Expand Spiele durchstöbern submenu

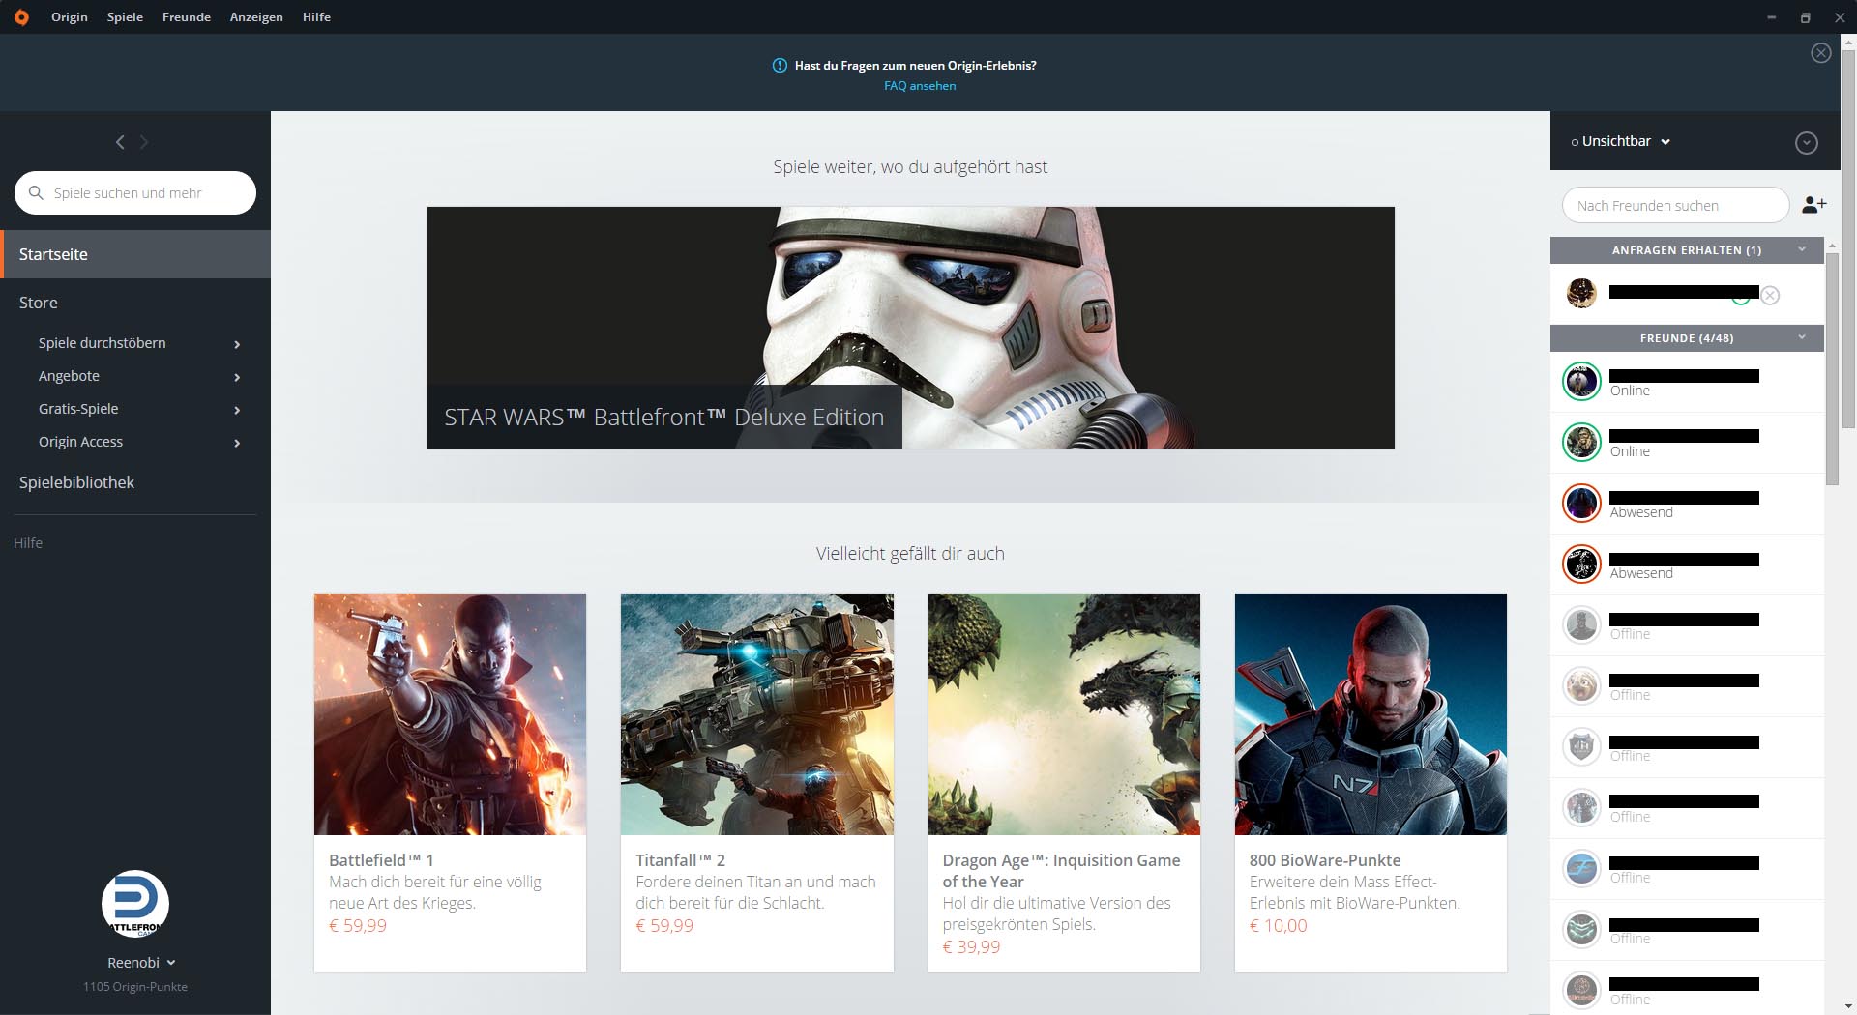[x=237, y=344]
